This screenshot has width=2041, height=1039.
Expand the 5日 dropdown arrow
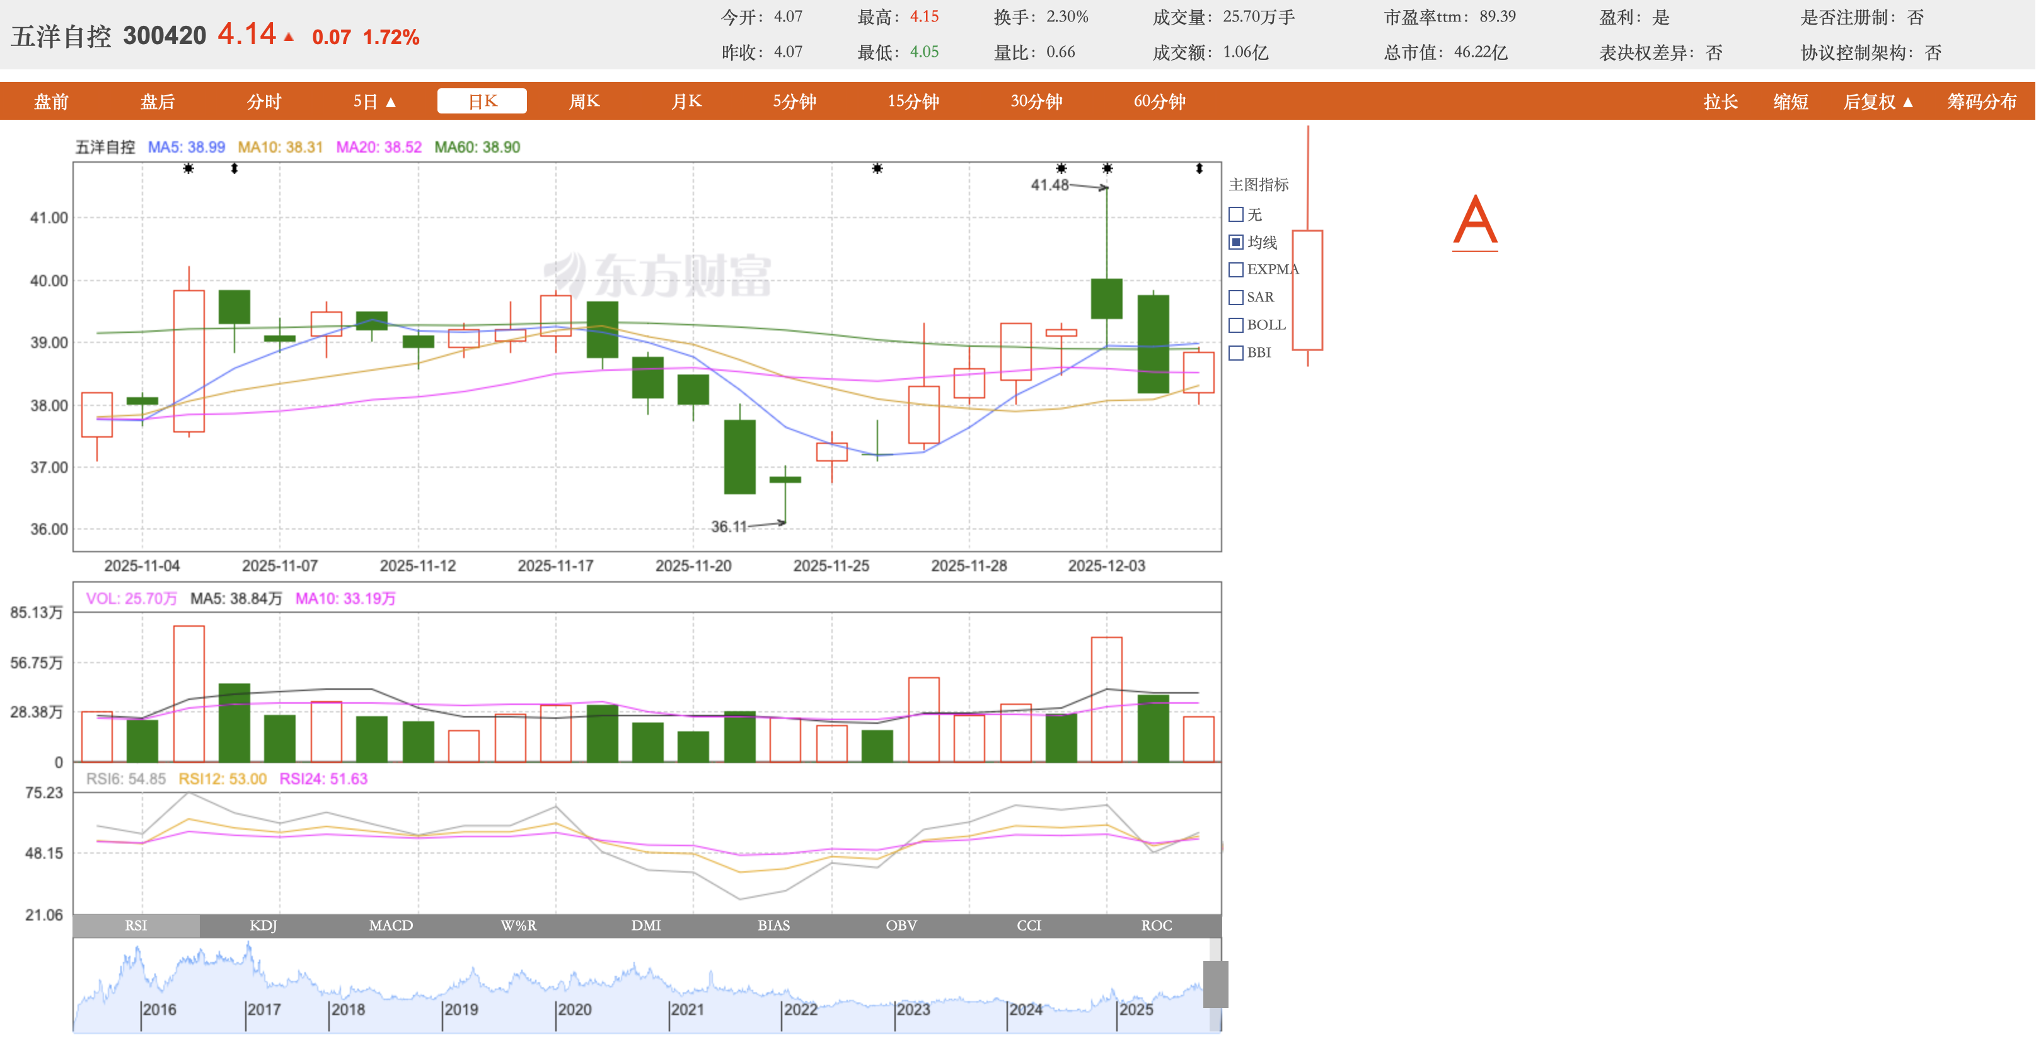click(x=391, y=102)
